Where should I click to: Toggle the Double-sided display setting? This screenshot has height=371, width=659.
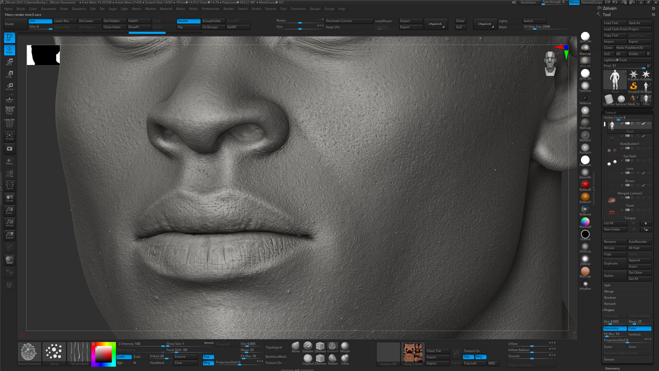(x=188, y=21)
